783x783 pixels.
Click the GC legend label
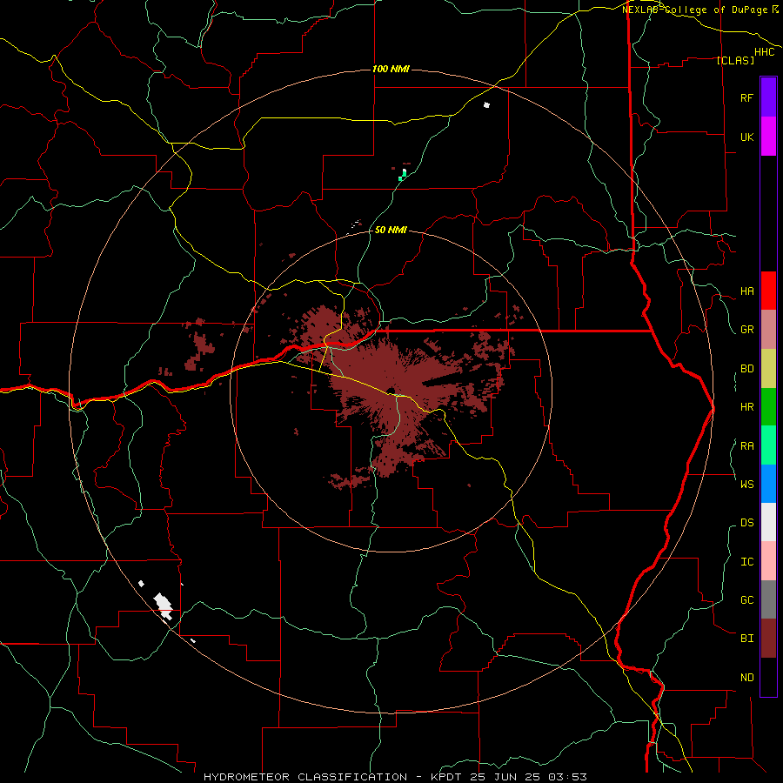[746, 600]
